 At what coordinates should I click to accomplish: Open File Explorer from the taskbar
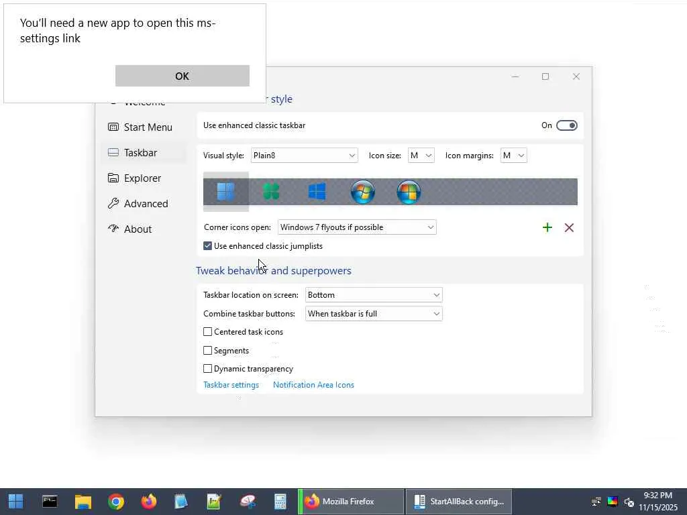pos(83,502)
